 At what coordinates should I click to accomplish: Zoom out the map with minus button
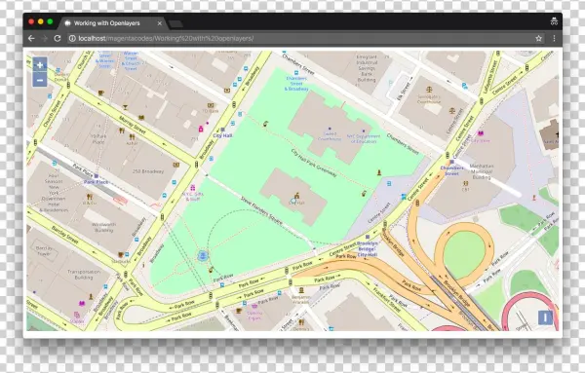point(40,80)
